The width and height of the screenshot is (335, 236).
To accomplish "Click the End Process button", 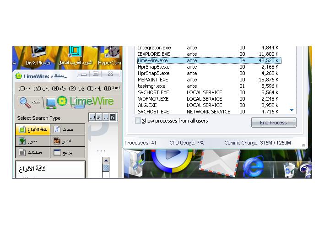I will [274, 123].
